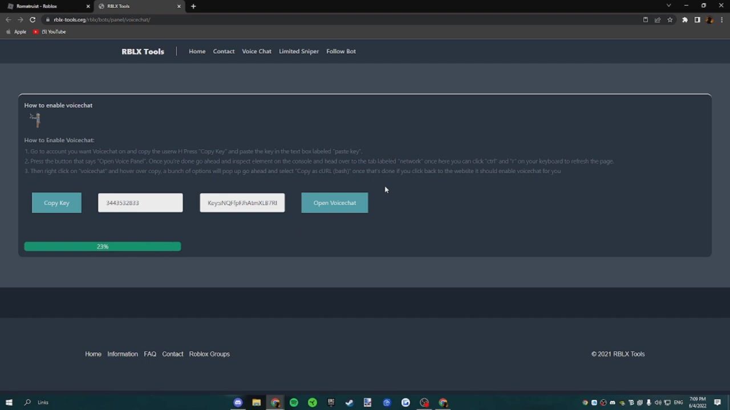Click the taskbar search icon
Screen dimensions: 730x410
point(27,402)
